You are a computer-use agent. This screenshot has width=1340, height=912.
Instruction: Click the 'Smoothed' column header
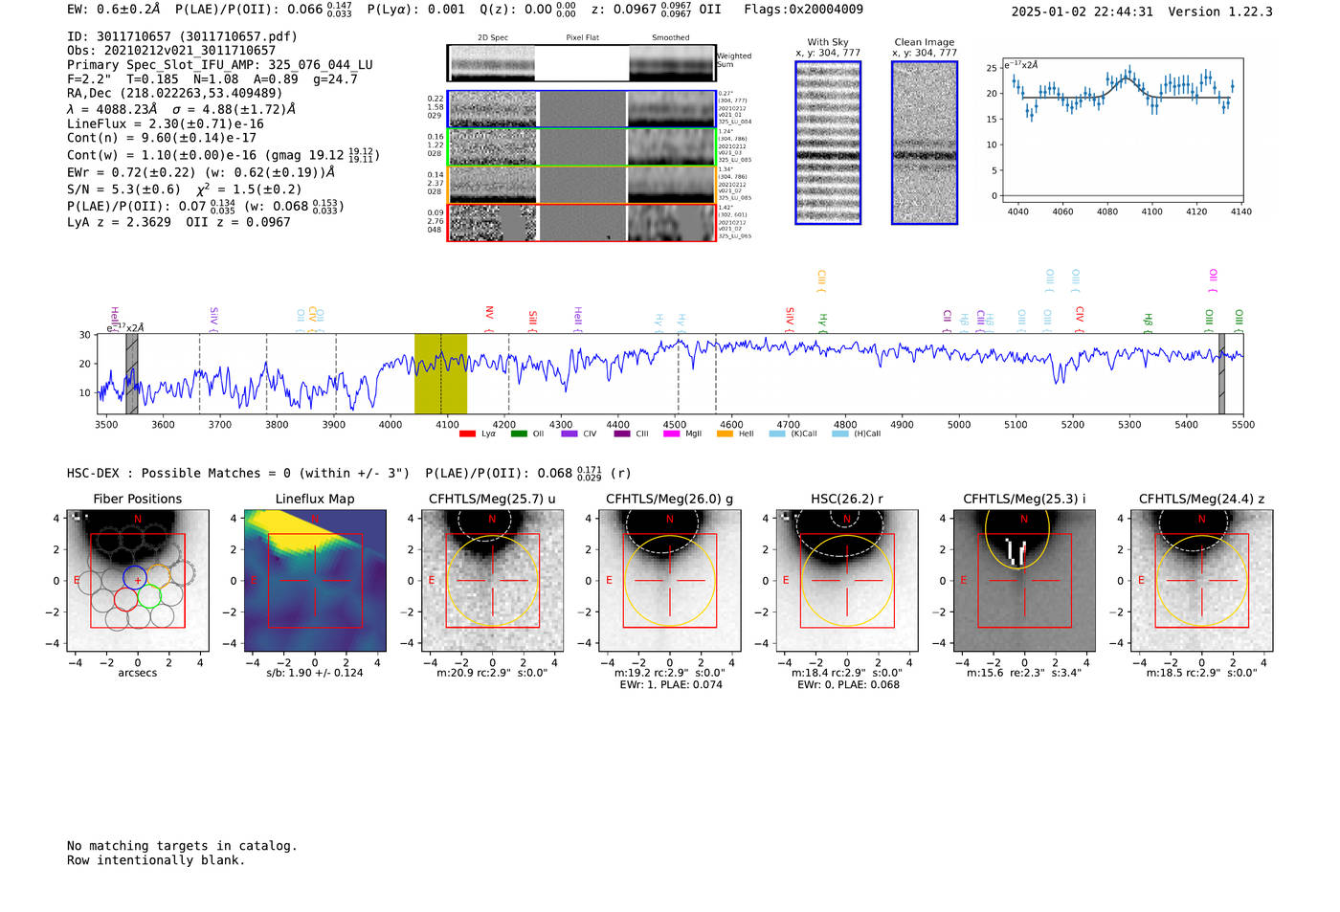pyautogui.click(x=671, y=37)
